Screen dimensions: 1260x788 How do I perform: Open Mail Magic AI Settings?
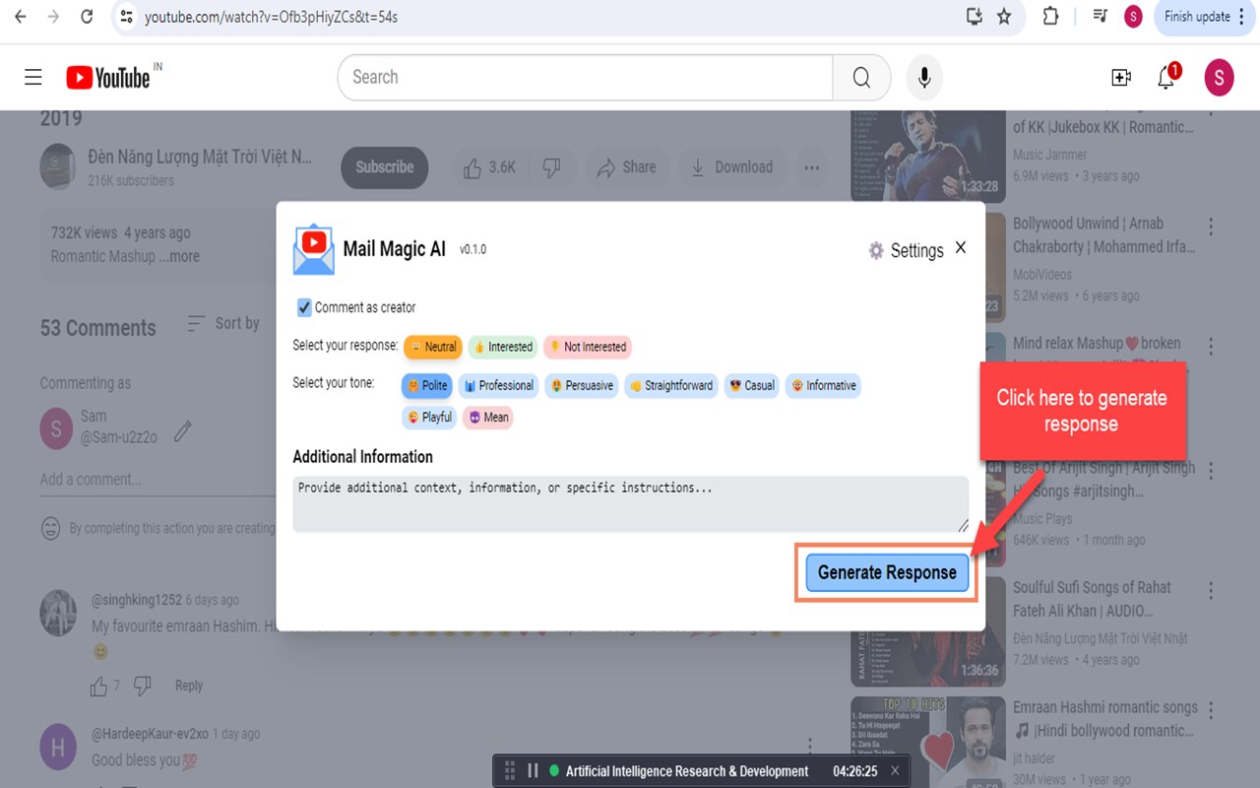906,250
